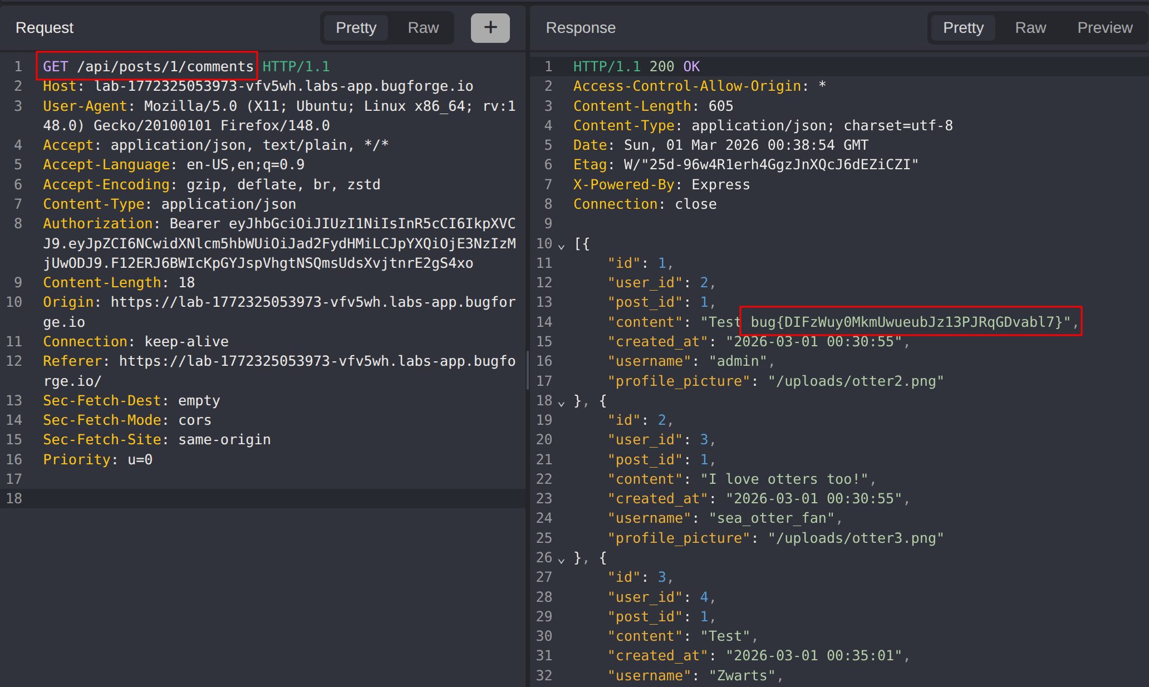Collapse JSON object at response line 26
Image resolution: width=1149 pixels, height=687 pixels.
pyautogui.click(x=562, y=560)
